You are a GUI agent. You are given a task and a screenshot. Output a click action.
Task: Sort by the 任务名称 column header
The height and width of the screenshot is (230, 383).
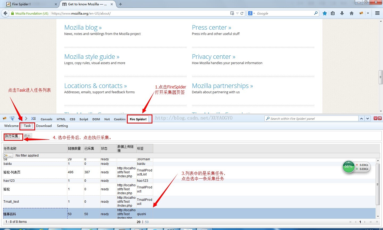click(x=35, y=148)
